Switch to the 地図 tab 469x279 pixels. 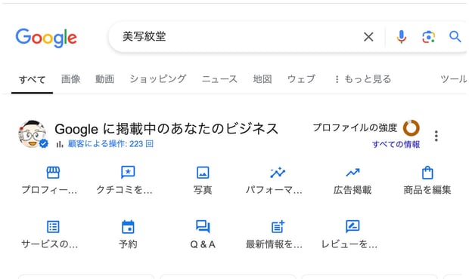pos(262,79)
